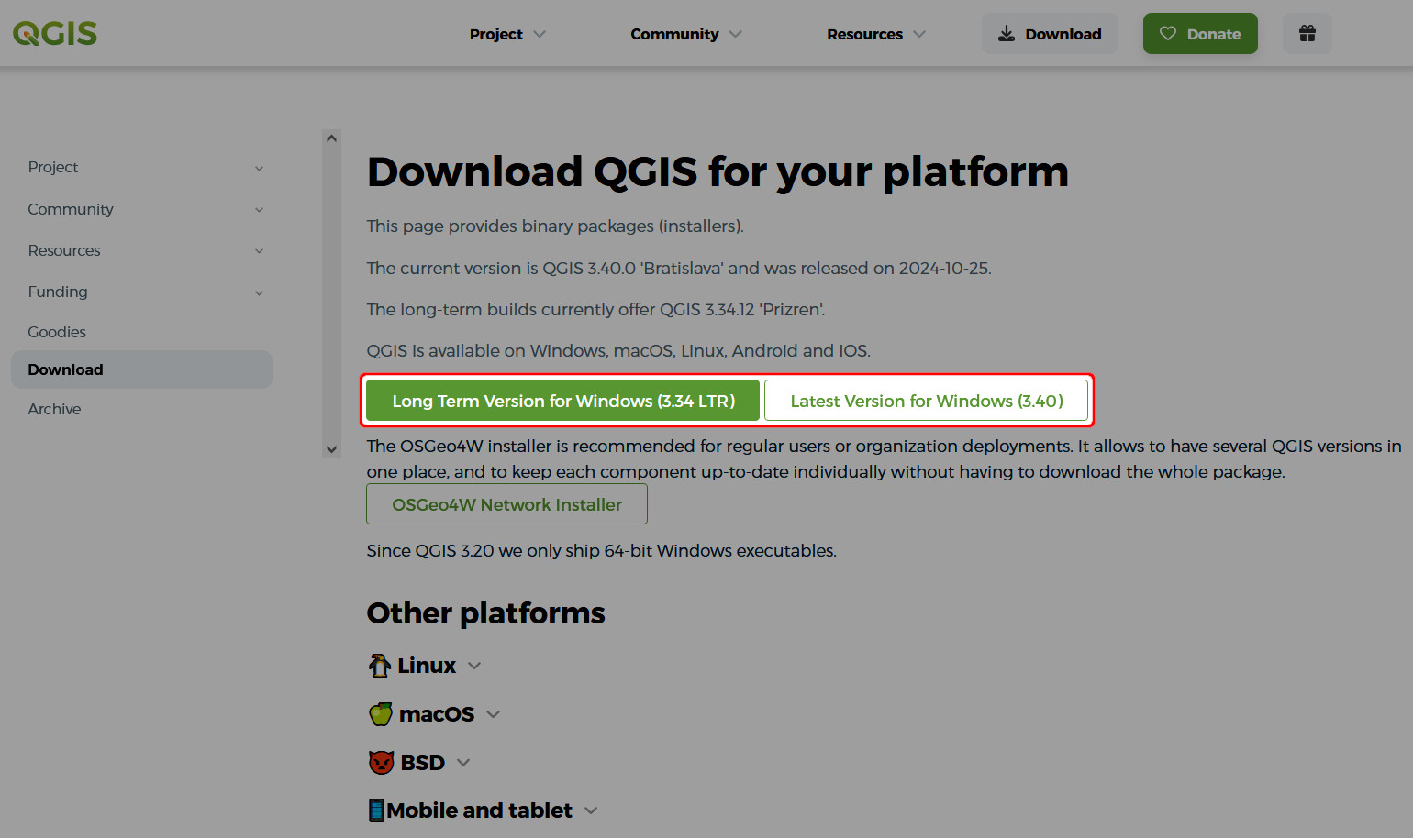The image size is (1413, 838).
Task: Open Goodies page in sidebar
Action: point(57,332)
